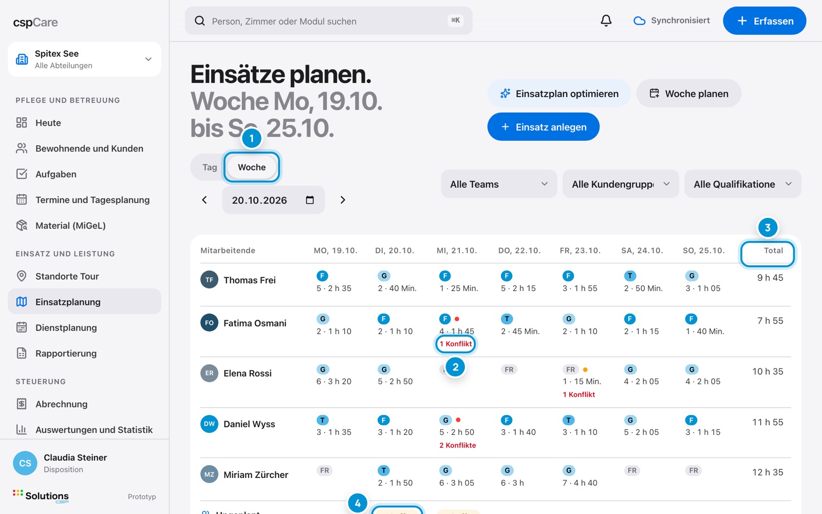Switch to Woche view
This screenshot has height=514, width=822.
[x=252, y=167]
